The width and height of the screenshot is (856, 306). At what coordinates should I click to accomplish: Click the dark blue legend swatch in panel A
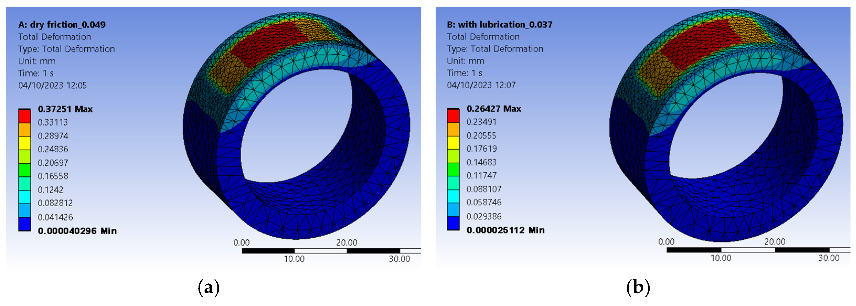pos(24,224)
